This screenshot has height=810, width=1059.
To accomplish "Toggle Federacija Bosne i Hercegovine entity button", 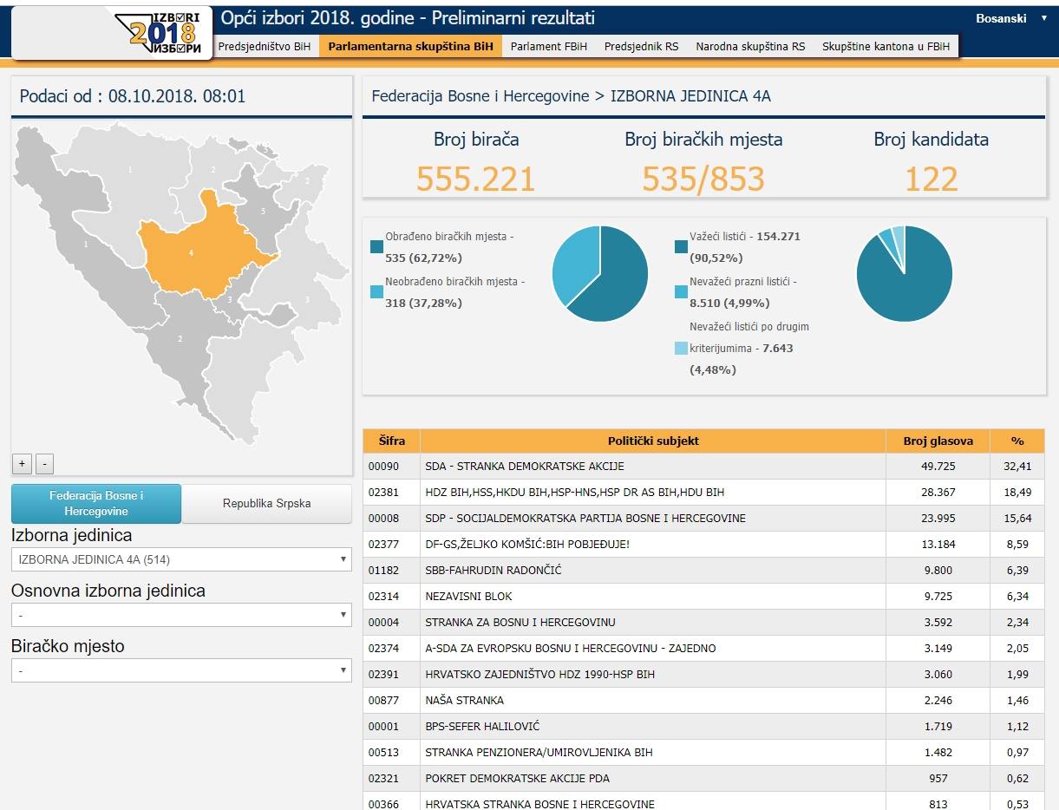I will pos(96,504).
